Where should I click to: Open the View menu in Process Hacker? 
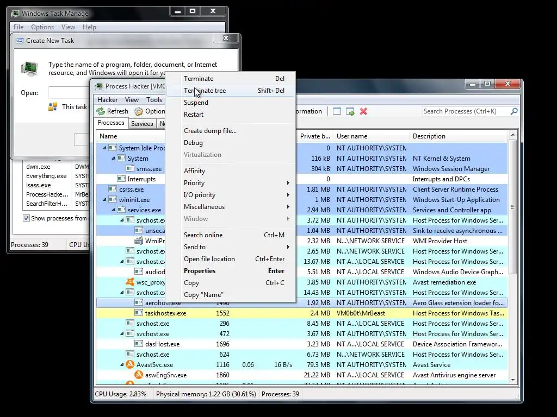point(132,100)
